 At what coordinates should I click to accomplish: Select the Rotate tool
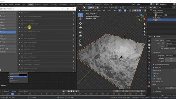(80, 28)
